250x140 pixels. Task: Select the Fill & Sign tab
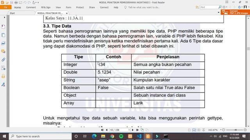(46, 7)
